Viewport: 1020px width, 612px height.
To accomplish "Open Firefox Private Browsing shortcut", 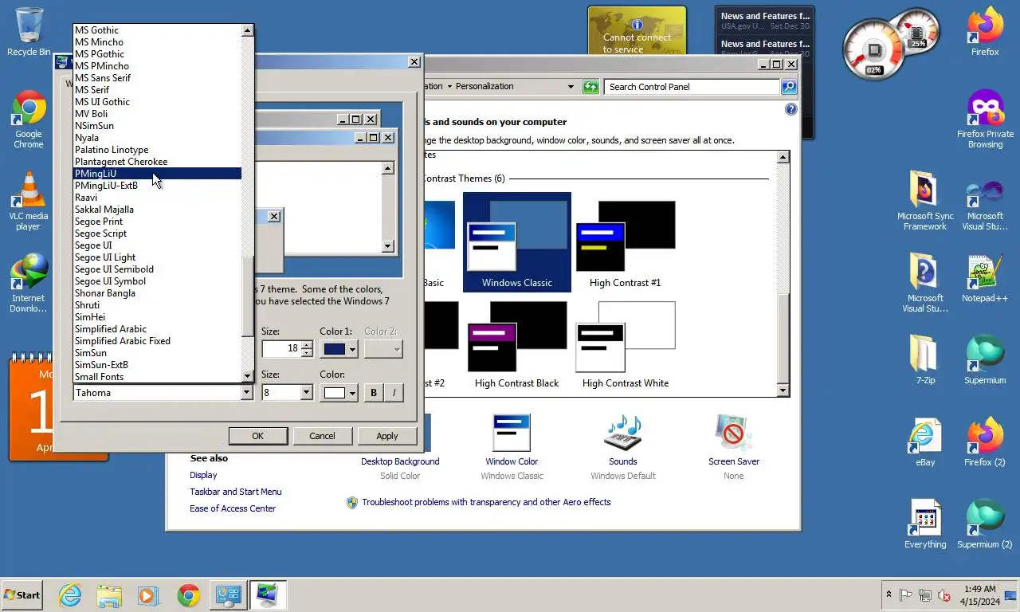I will 985,120.
